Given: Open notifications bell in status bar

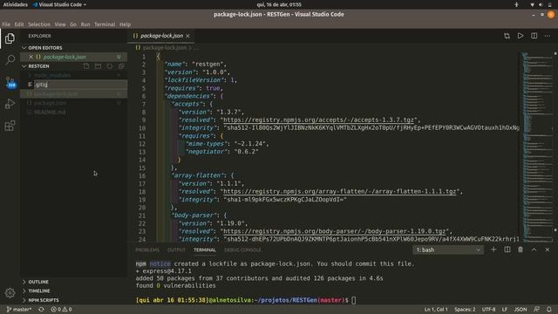Looking at the screenshot, I should pos(549,310).
